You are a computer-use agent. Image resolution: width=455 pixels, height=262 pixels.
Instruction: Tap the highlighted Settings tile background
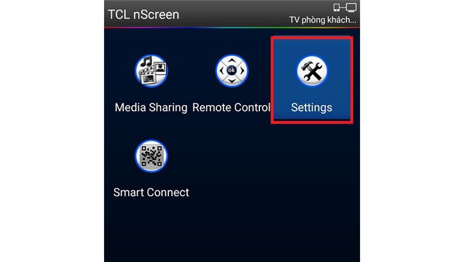coord(312,80)
